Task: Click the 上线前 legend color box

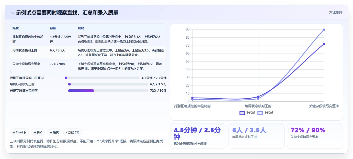Action: click(242, 113)
